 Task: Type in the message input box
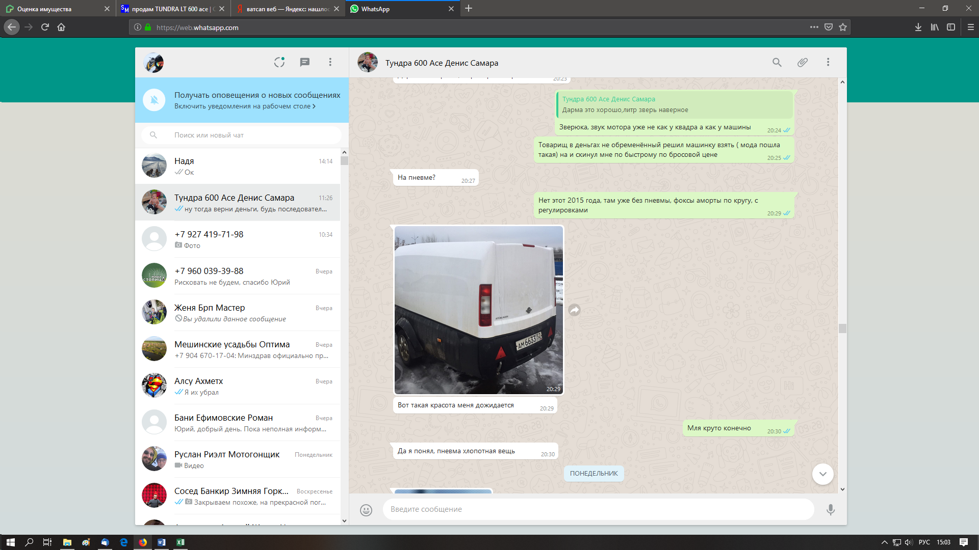(598, 509)
